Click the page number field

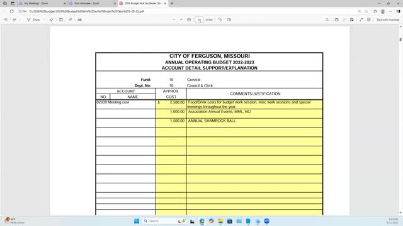click(199, 19)
